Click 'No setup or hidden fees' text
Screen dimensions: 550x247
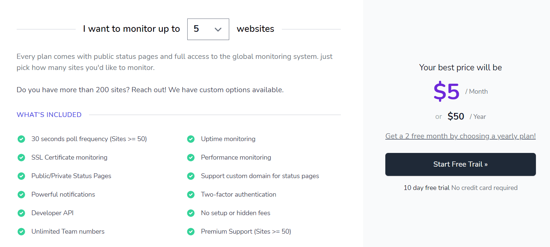236,213
